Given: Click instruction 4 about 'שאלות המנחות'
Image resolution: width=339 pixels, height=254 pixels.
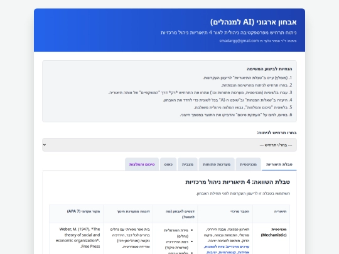Looking at the screenshot, I should [x=228, y=100].
